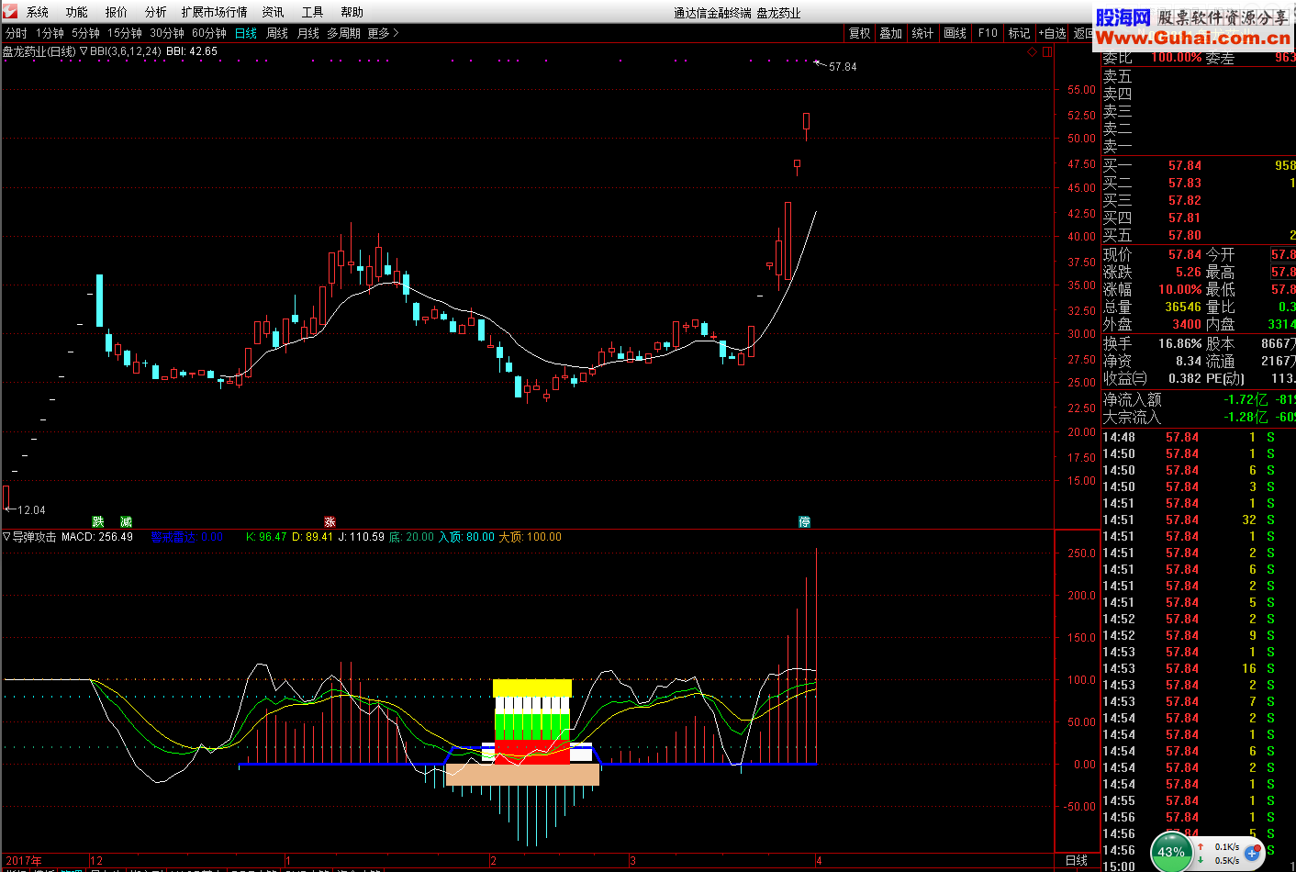The image size is (1296, 872).
Task: Click the 买一 bid price row
Action: [x=1199, y=165]
